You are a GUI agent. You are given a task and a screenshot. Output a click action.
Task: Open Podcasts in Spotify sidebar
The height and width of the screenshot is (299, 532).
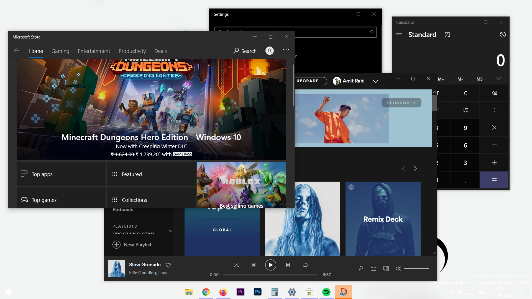click(123, 210)
